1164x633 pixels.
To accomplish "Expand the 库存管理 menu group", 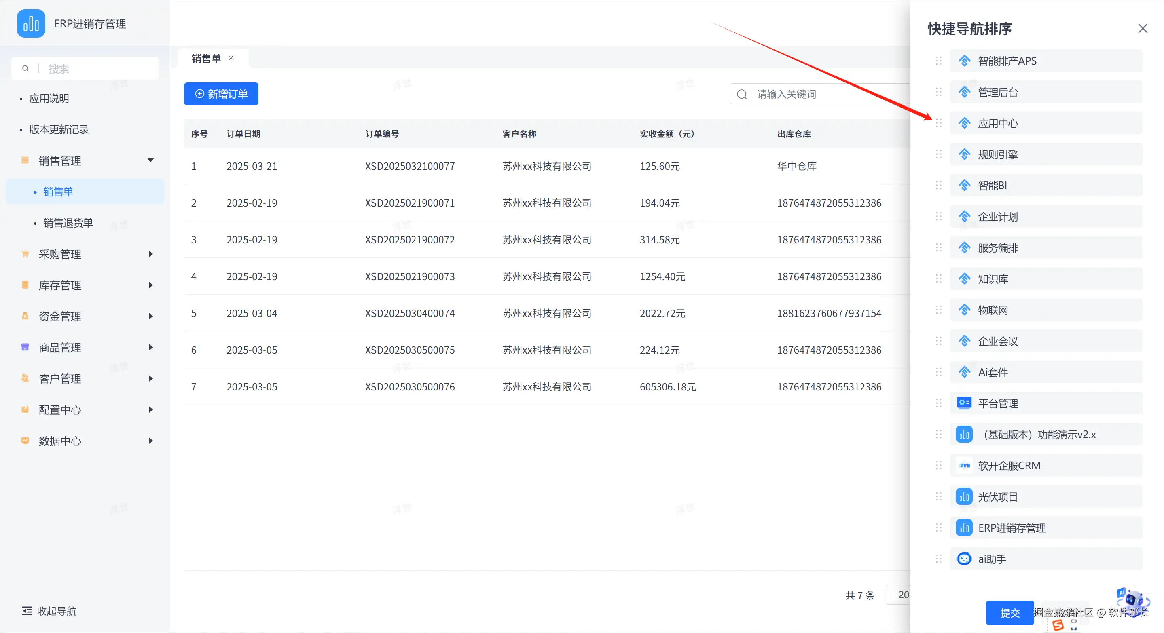I will (x=150, y=285).
